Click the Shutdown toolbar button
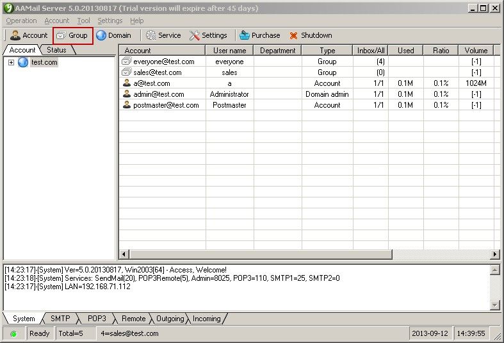 311,35
